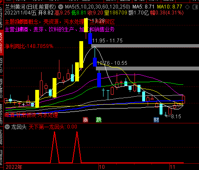
Task: Open the 啤酒 甘肃板块 污水处理 sector links
Action: [31, 115]
